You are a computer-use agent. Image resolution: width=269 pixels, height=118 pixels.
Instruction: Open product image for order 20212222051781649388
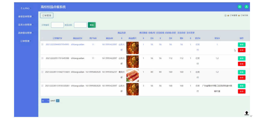[x=133, y=62]
